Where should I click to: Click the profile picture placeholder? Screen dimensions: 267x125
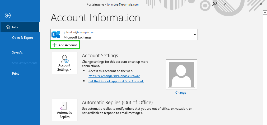[x=181, y=74]
